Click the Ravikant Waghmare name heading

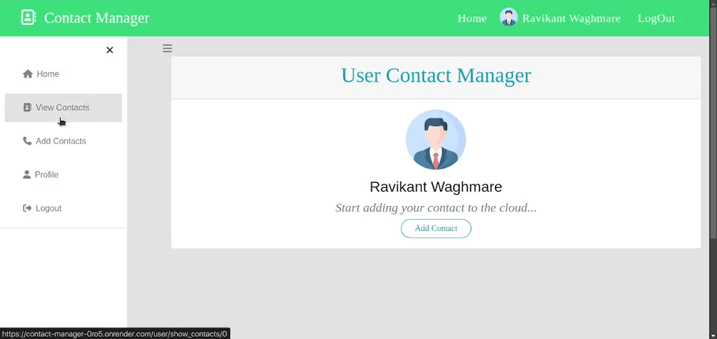[436, 186]
